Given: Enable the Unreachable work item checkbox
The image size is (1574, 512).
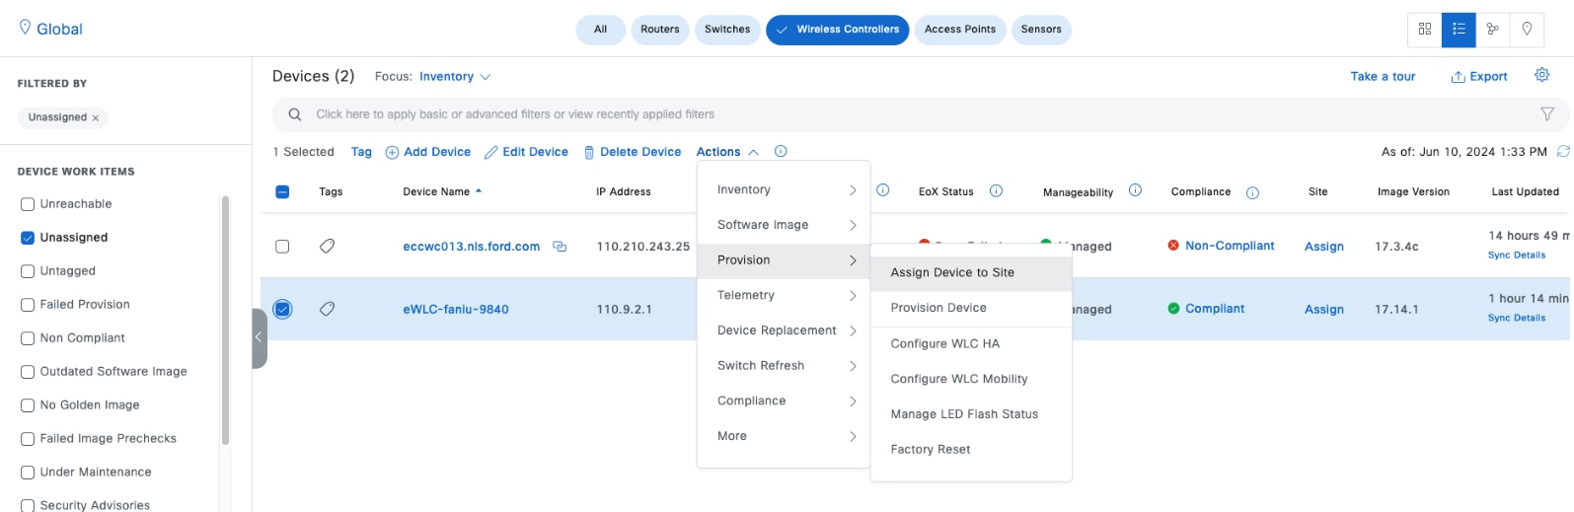Looking at the screenshot, I should 28,204.
